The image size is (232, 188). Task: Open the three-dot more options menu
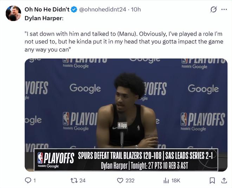click(224, 10)
